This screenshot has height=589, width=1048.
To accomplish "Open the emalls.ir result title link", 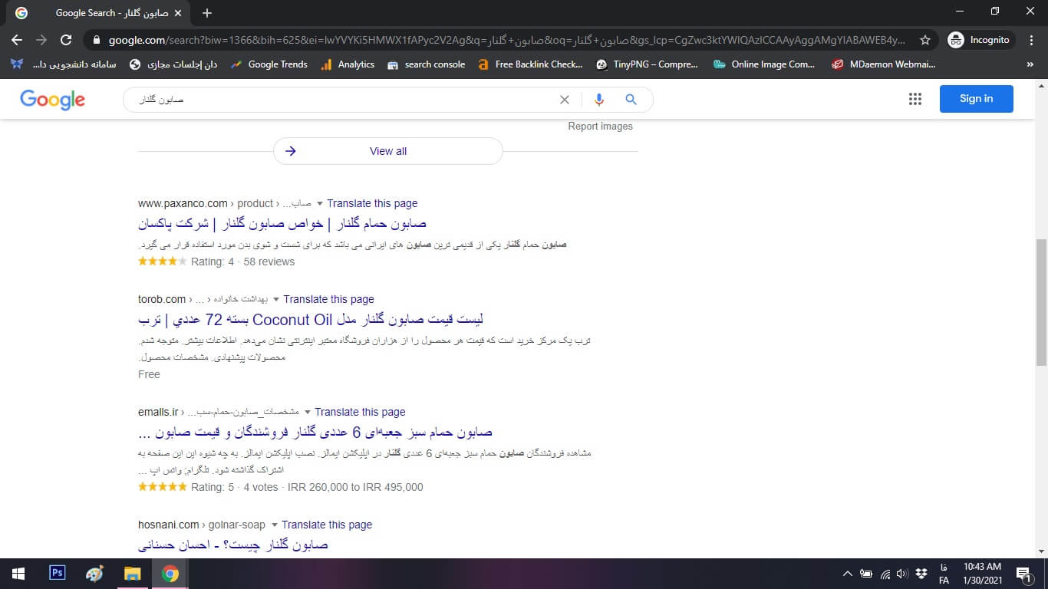I will tap(315, 432).
